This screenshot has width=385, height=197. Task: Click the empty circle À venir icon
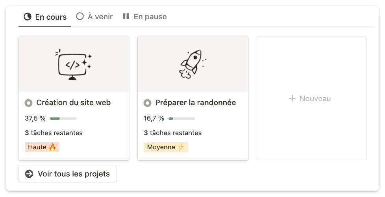point(80,17)
